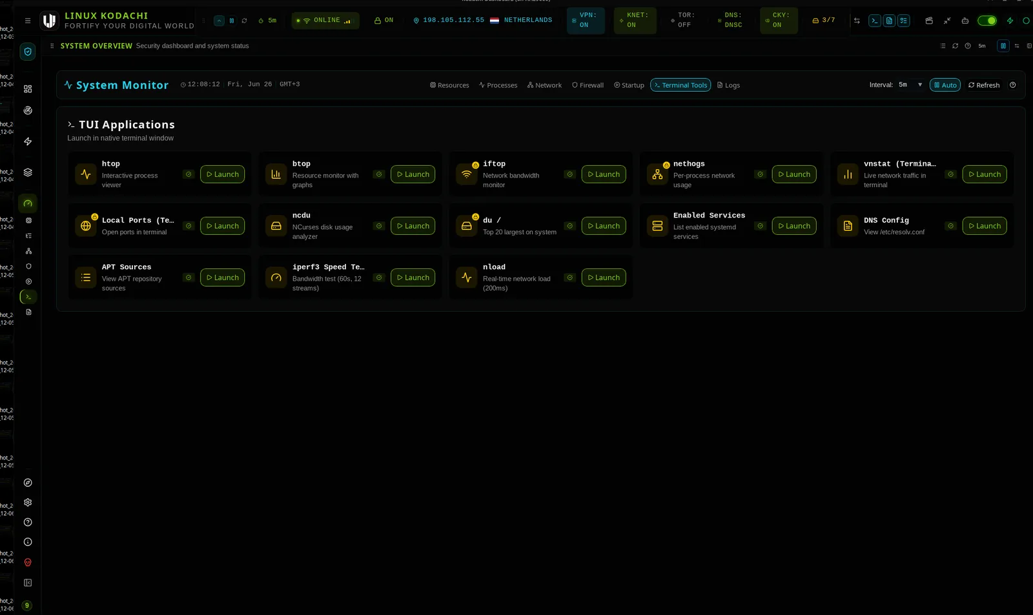Image resolution: width=1033 pixels, height=615 pixels.
Task: Click the shrink arrows icon in the top bar
Action: click(947, 21)
